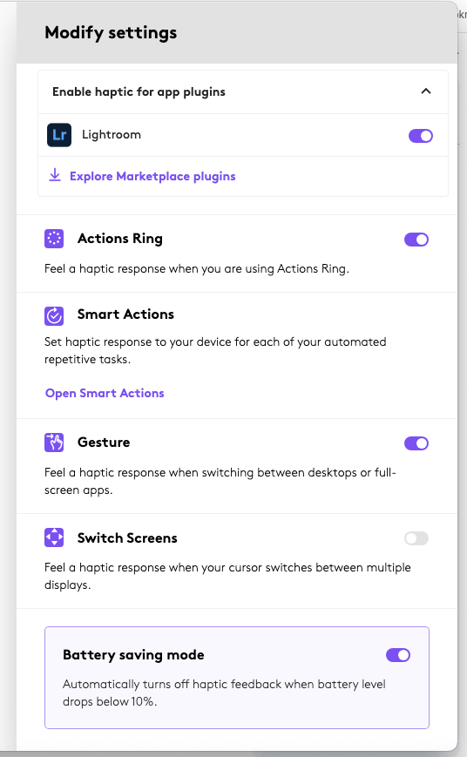Click the Gesture hand icon
Viewport: 467px width, 757px height.
[54, 443]
